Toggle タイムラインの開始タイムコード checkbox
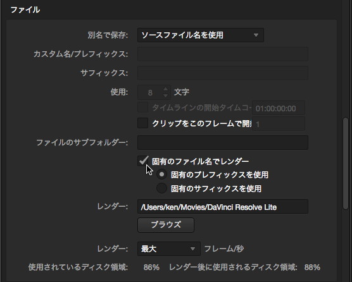The height and width of the screenshot is (282, 352). click(143, 107)
